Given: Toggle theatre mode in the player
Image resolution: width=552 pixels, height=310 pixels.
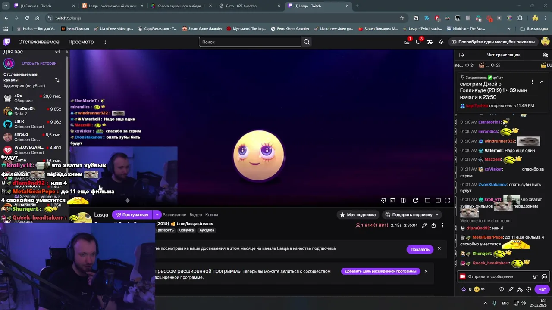Looking at the screenshot, I should (438, 200).
